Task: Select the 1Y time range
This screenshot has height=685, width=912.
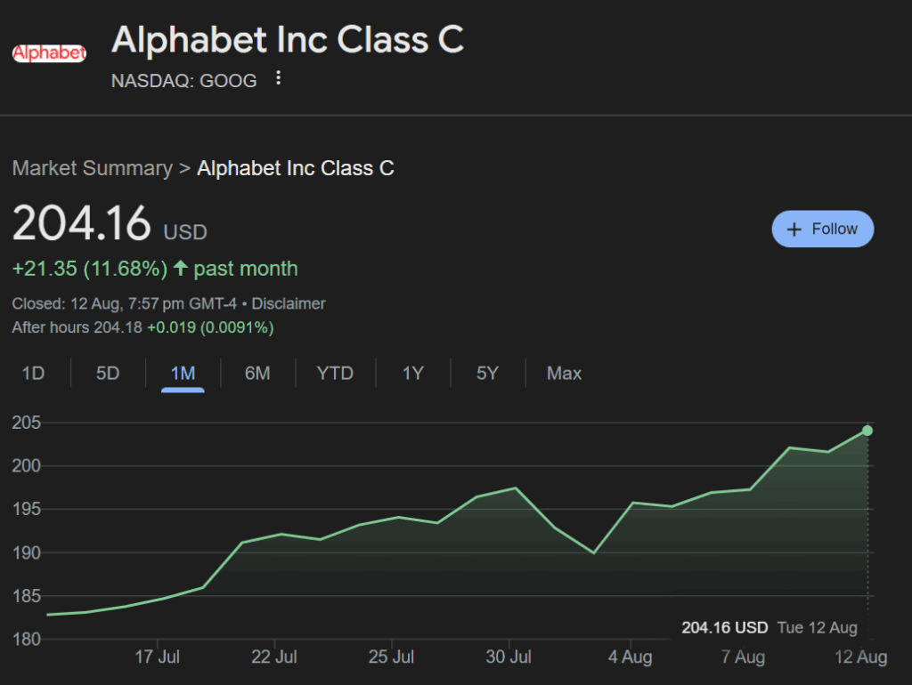Action: (x=412, y=373)
